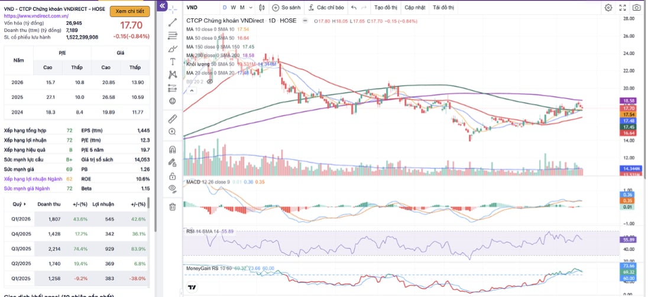Click the Xem chi tiết button
Image resolution: width=648 pixels, height=297 pixels.
tap(129, 12)
